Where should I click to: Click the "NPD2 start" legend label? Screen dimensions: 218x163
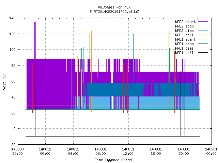click(185, 22)
